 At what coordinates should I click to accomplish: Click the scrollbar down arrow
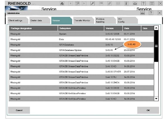tap(156, 99)
